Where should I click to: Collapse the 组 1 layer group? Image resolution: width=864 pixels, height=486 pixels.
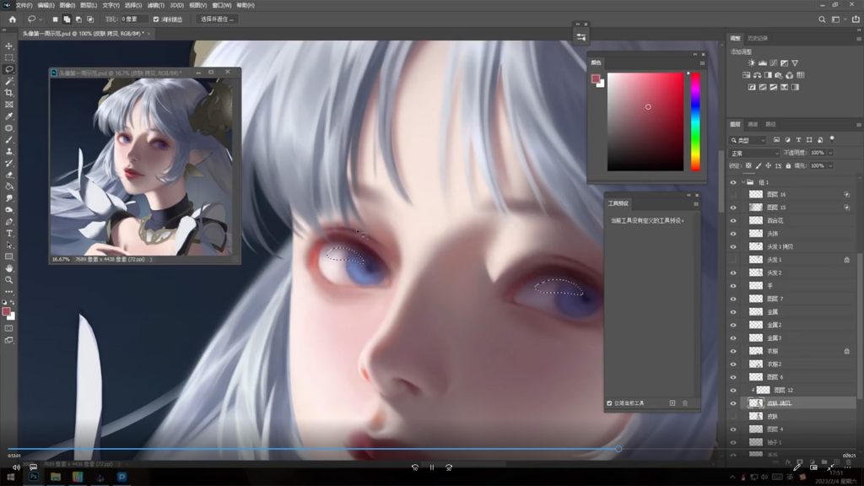point(742,182)
